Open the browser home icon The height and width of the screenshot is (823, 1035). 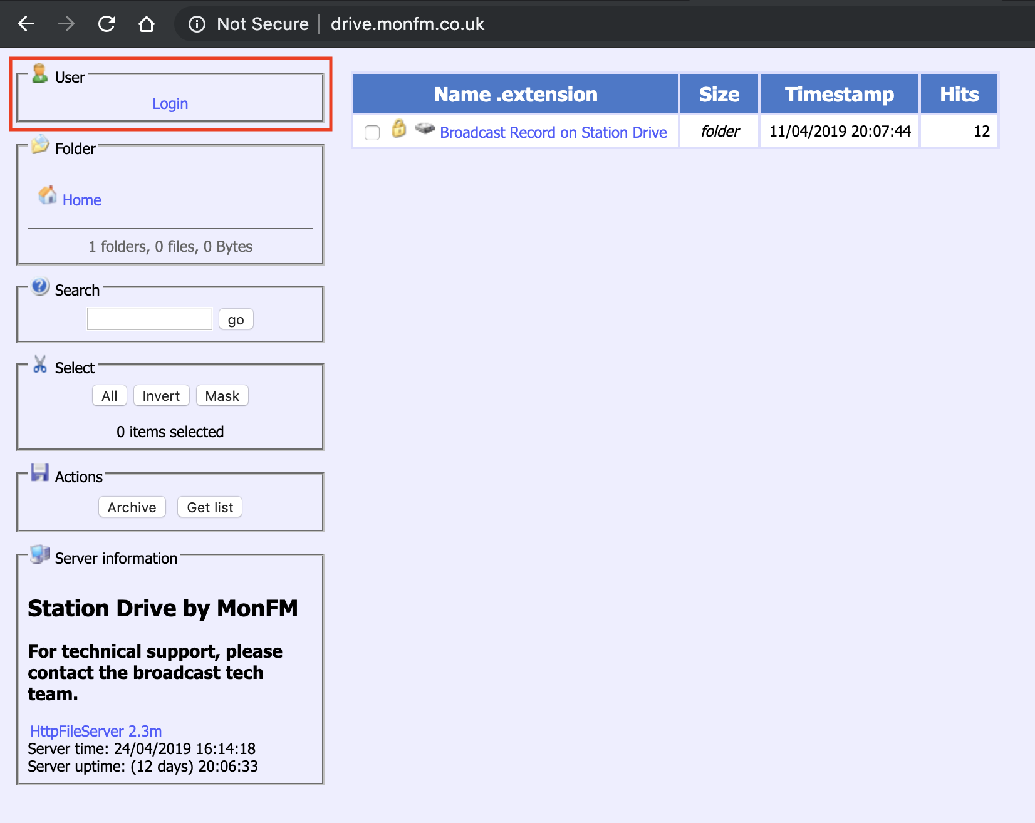coord(147,24)
